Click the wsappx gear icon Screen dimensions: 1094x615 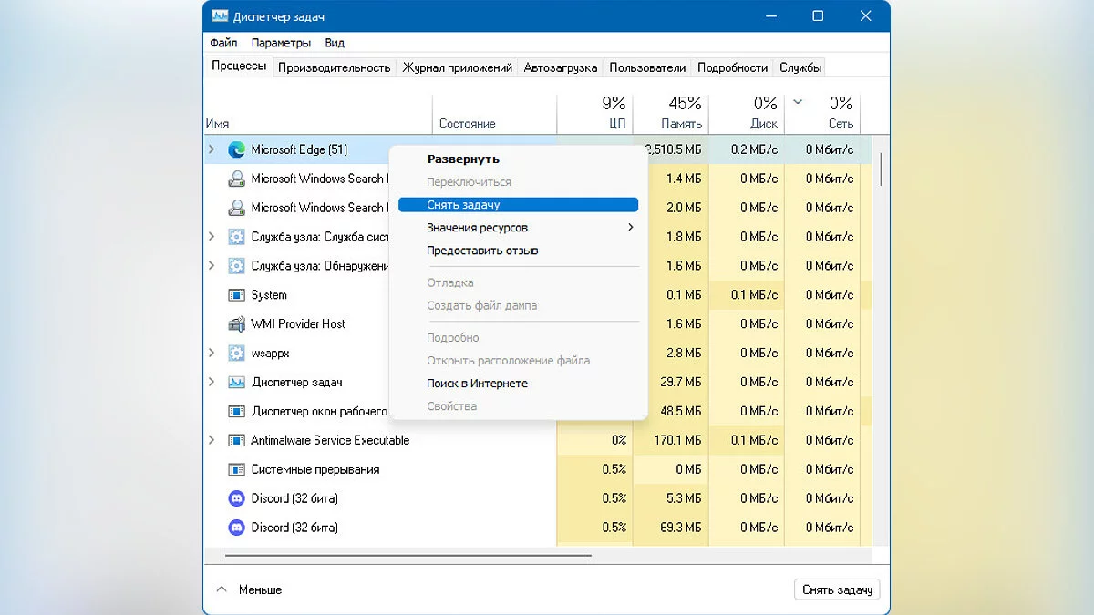[x=237, y=354]
